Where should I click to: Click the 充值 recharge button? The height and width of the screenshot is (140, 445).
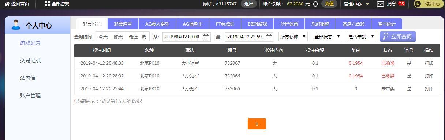point(329,4)
